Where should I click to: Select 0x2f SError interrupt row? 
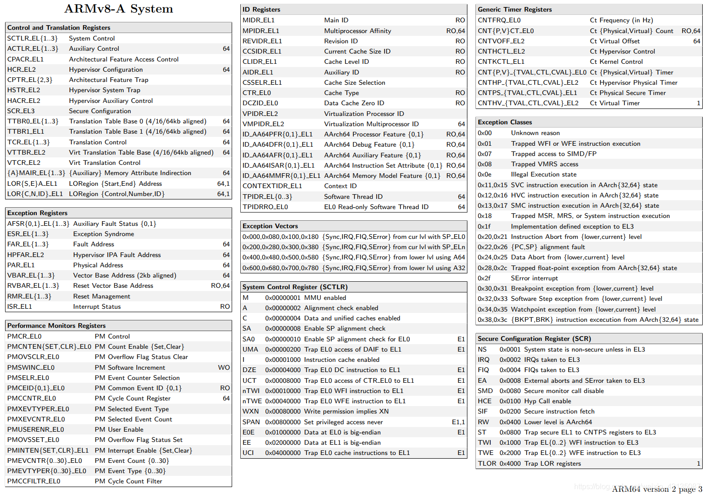[x=589, y=278]
